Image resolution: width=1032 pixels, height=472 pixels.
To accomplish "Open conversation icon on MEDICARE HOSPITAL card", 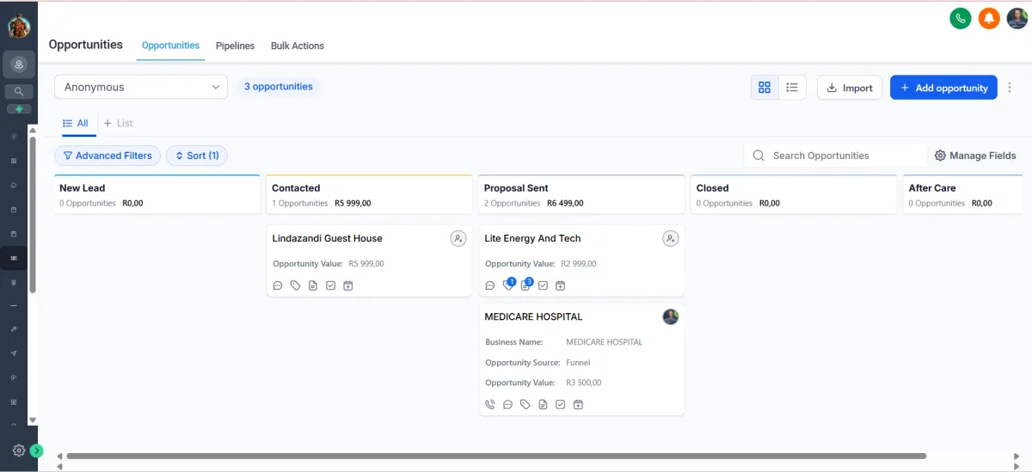I will pos(507,404).
